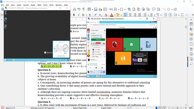
Task: Open the Styles menu
Action: click(x=33, y=5)
